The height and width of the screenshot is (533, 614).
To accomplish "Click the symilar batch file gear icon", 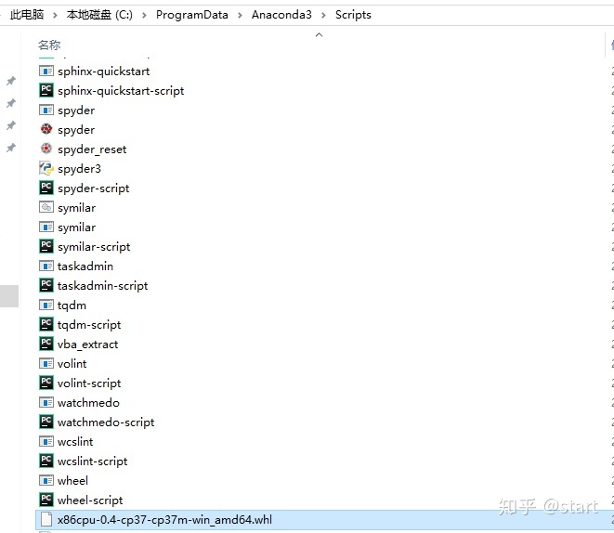I will click(46, 207).
